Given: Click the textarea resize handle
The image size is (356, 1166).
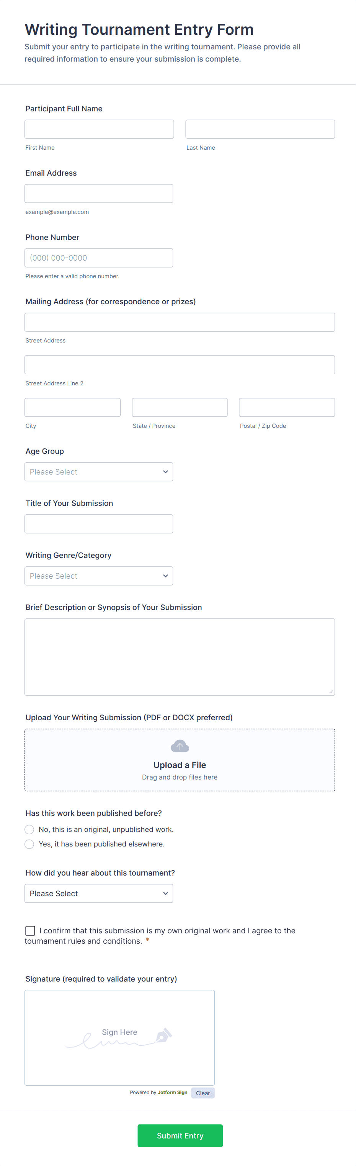Looking at the screenshot, I should (331, 691).
